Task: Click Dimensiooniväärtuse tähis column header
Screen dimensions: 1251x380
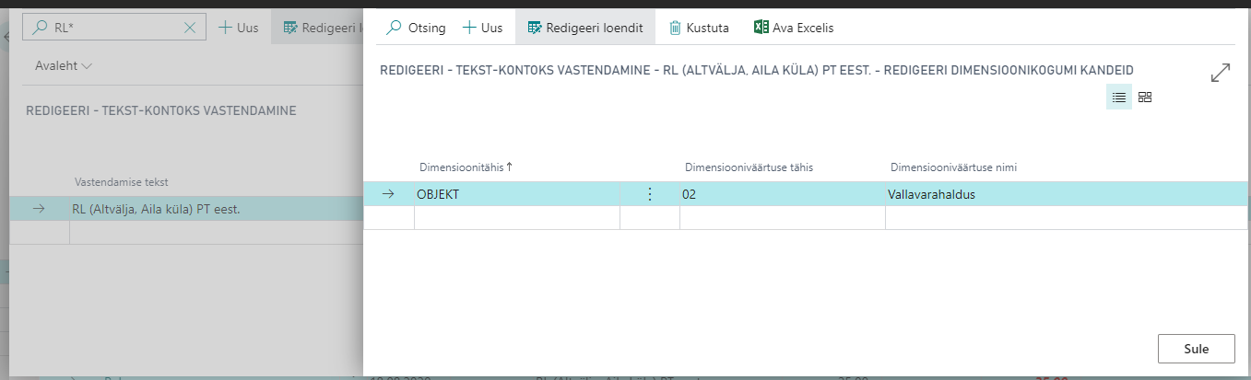Action: (748, 167)
